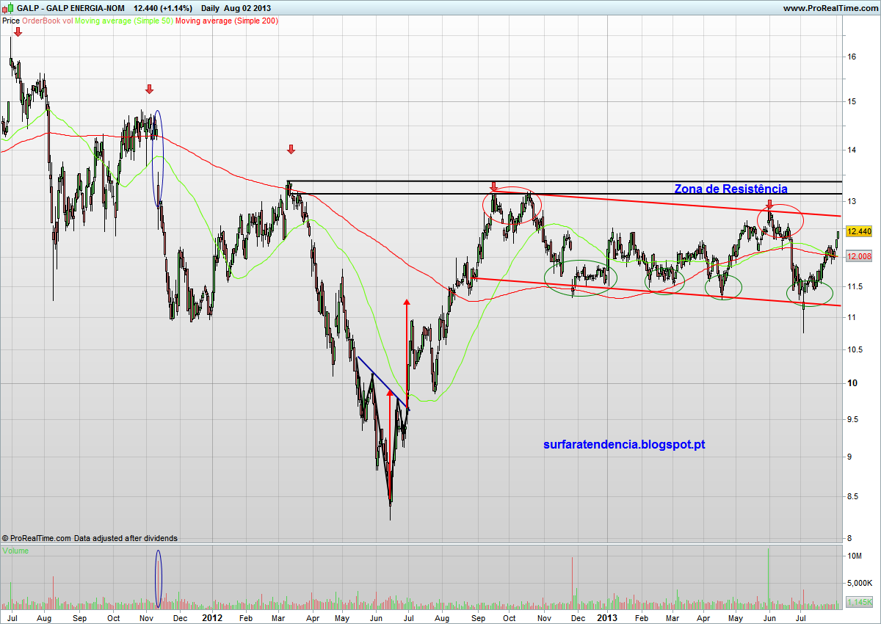Click the 13 price axis label
Screen dimensions: 881x624
852,201
